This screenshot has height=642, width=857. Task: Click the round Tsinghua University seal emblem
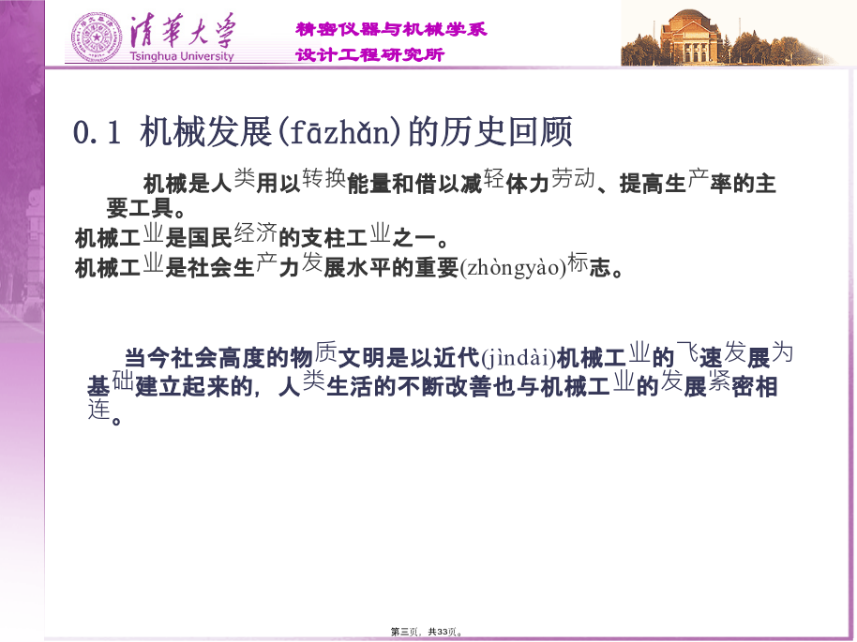97,35
